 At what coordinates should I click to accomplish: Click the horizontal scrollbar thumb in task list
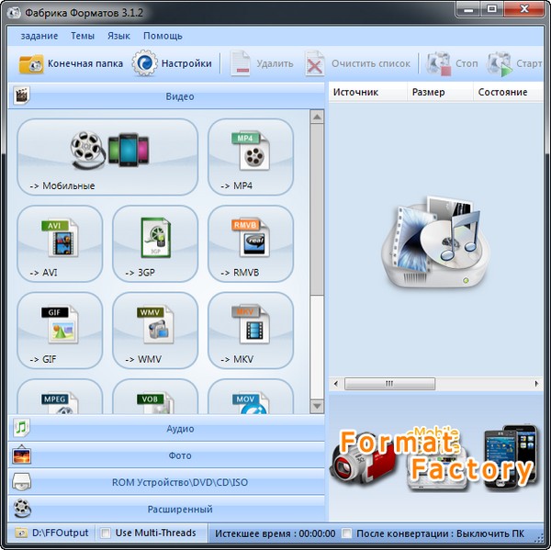(x=389, y=384)
